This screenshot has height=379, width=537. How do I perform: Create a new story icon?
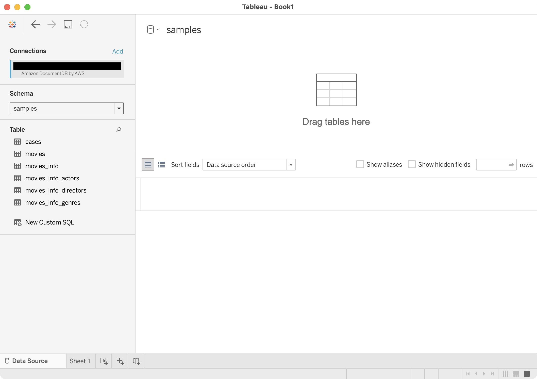pyautogui.click(x=136, y=361)
